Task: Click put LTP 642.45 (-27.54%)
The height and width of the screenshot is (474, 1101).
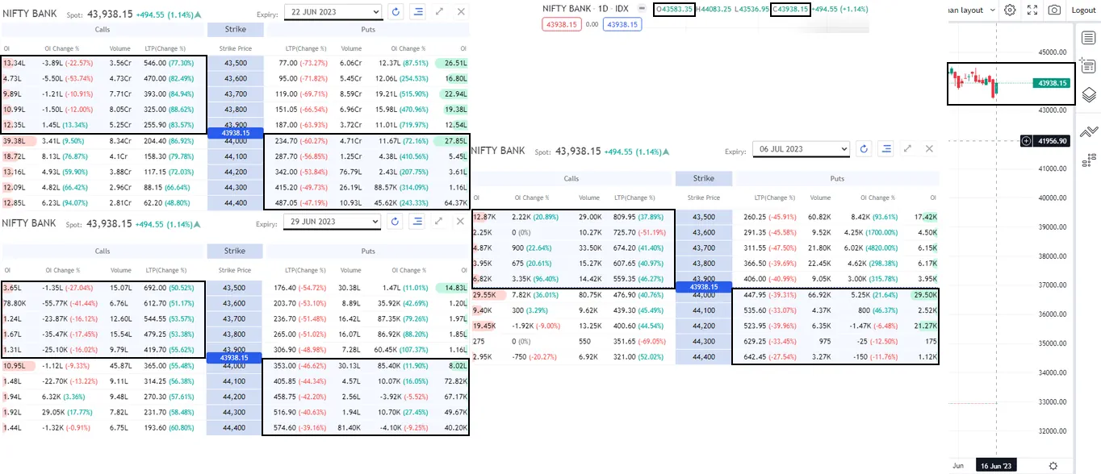Action: (770, 357)
